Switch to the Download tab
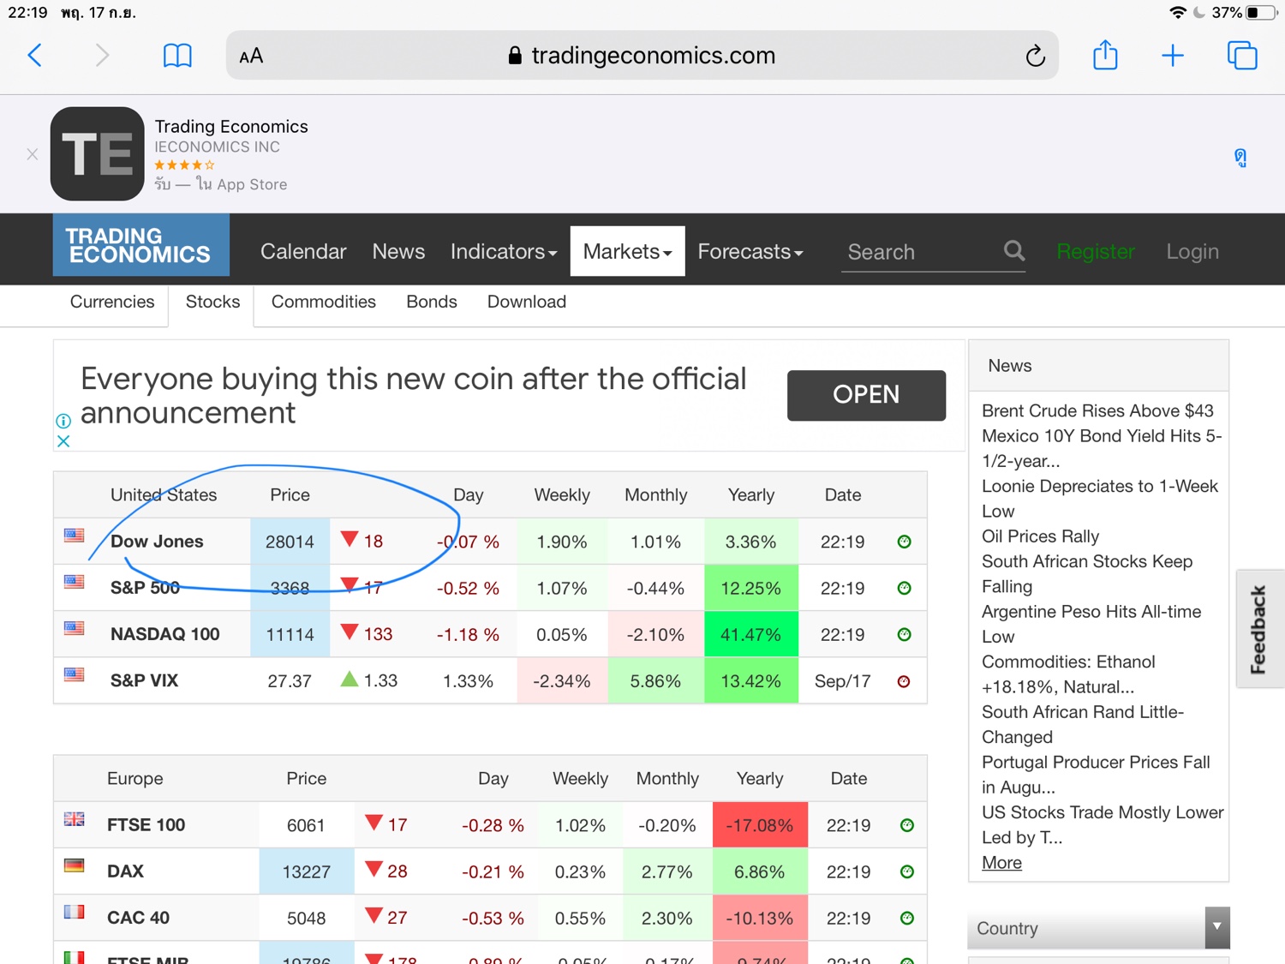The width and height of the screenshot is (1285, 964). 527,302
